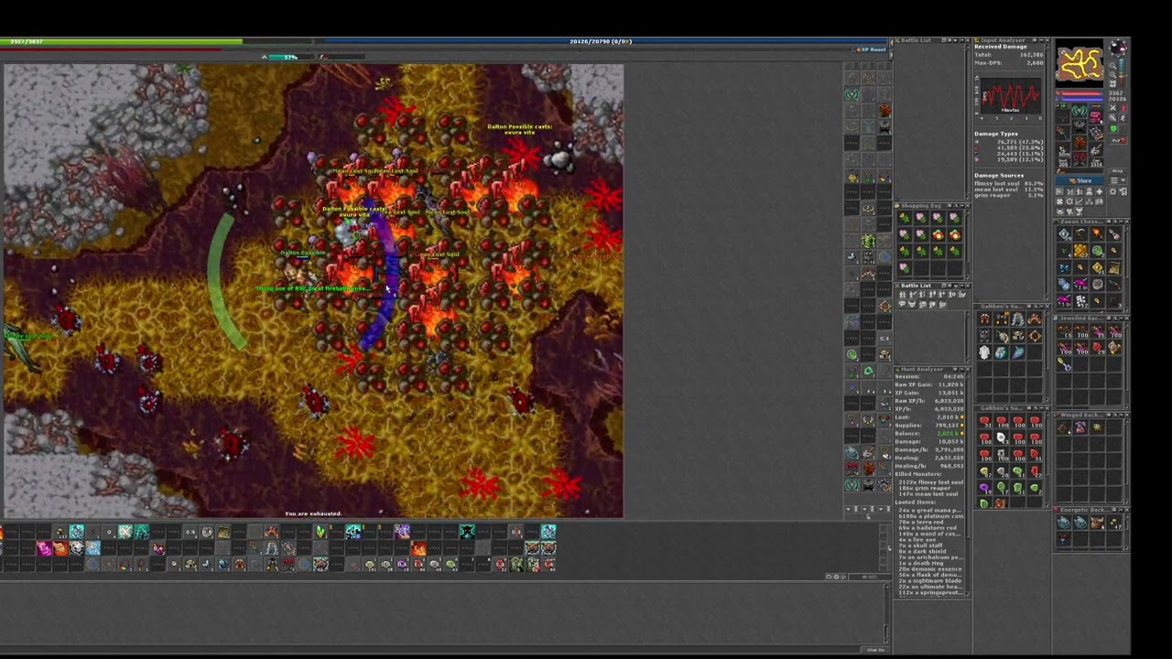Click the Received Damage graph
Viewport: 1172px width, 659px height.
point(1009,96)
